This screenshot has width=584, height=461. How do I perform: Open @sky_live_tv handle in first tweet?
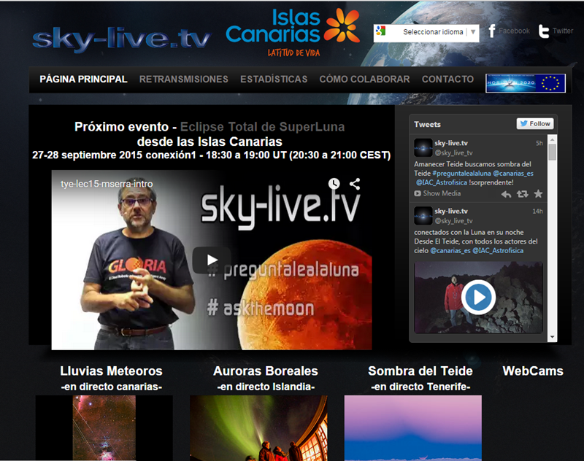tap(453, 153)
